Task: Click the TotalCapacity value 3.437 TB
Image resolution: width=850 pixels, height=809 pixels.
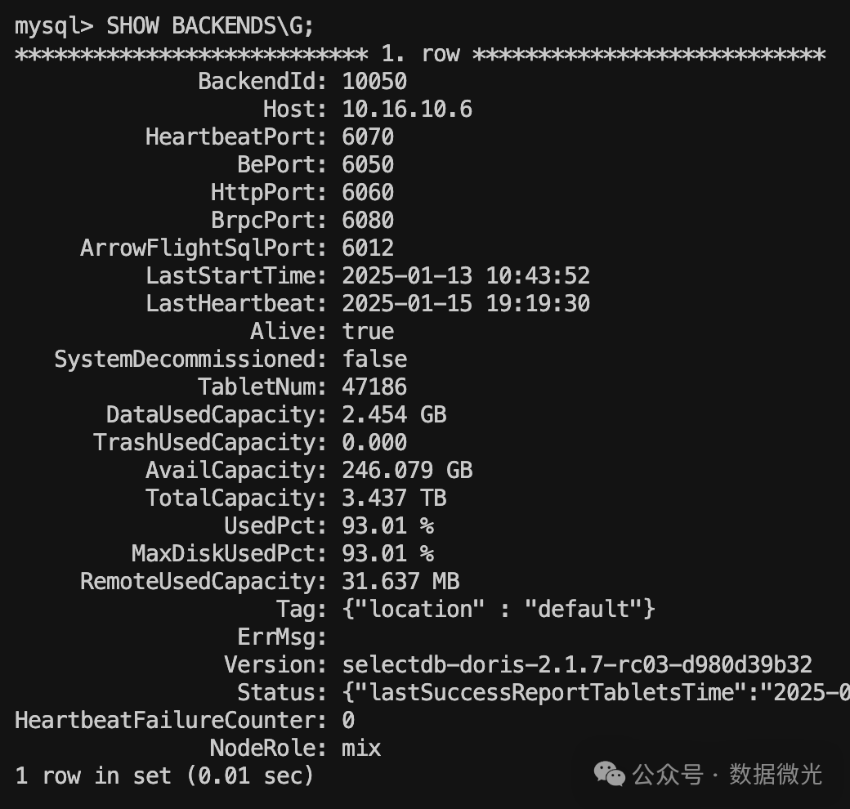Action: coord(394,498)
